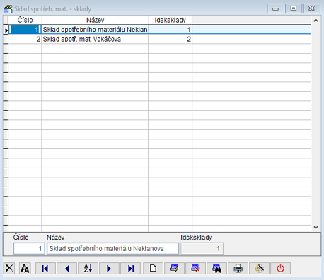Click Idssklady cell value 1 in first row
Viewport: 324px width, 280px height.
[170, 30]
